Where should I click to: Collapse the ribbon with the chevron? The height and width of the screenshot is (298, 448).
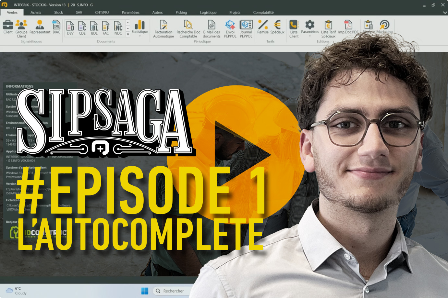(445, 13)
